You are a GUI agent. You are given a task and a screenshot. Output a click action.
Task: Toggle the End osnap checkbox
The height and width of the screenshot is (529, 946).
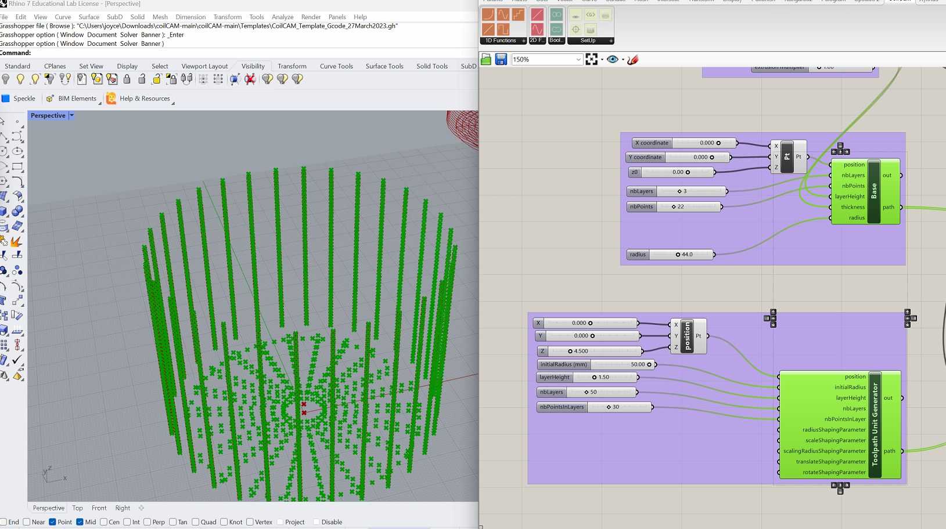tap(3, 522)
